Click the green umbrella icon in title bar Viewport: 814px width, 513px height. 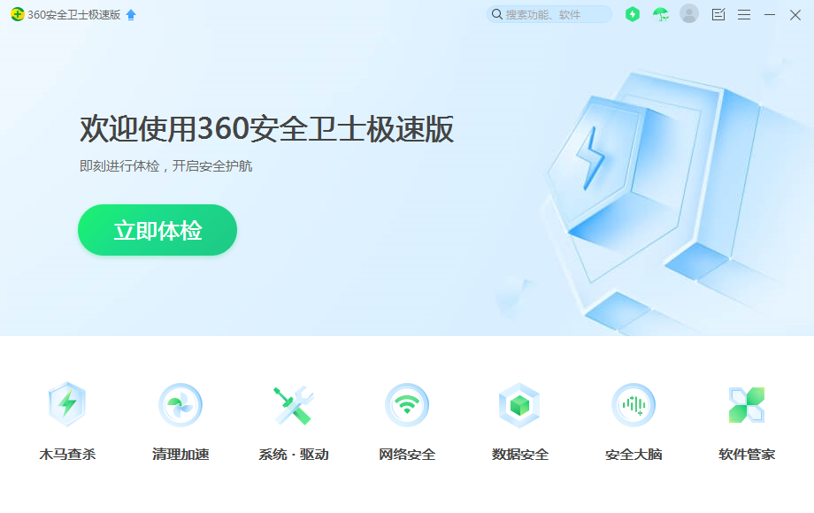[x=660, y=14]
